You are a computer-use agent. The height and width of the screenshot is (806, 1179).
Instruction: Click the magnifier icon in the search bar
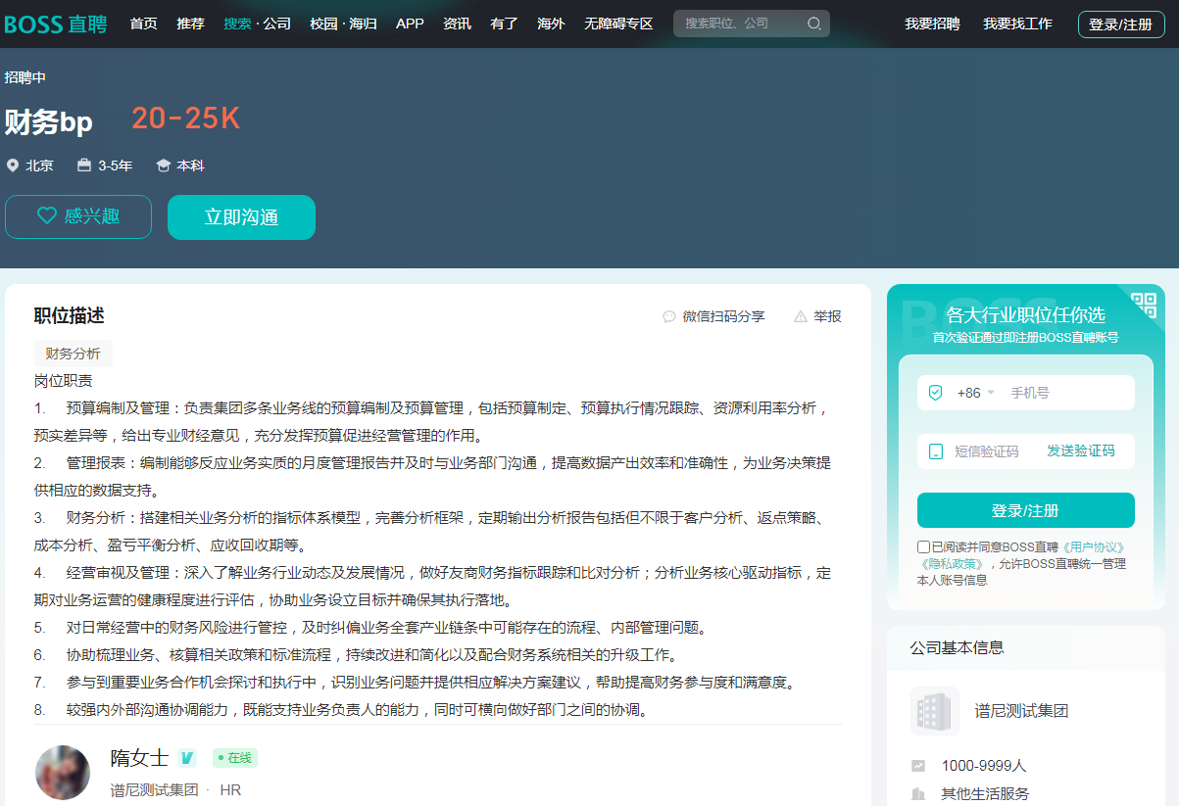(x=813, y=24)
